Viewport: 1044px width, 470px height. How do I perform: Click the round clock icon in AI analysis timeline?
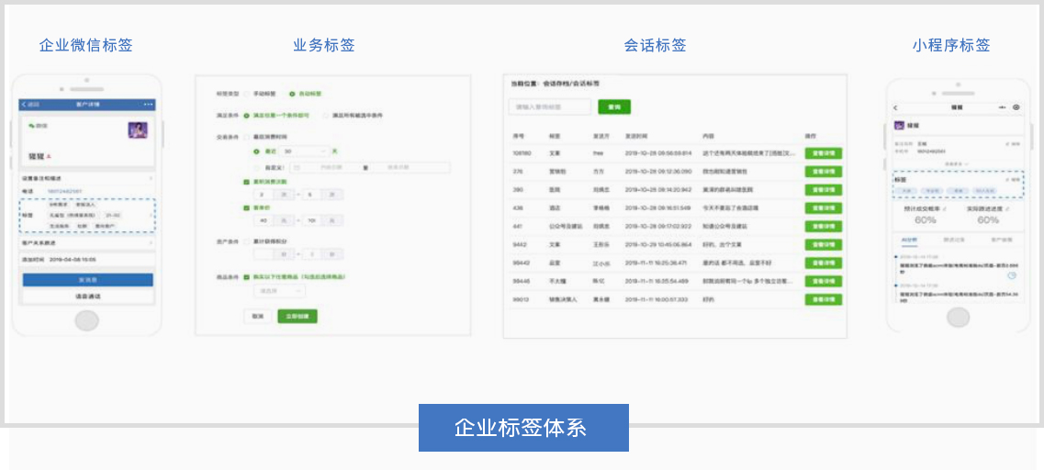coord(1011,275)
